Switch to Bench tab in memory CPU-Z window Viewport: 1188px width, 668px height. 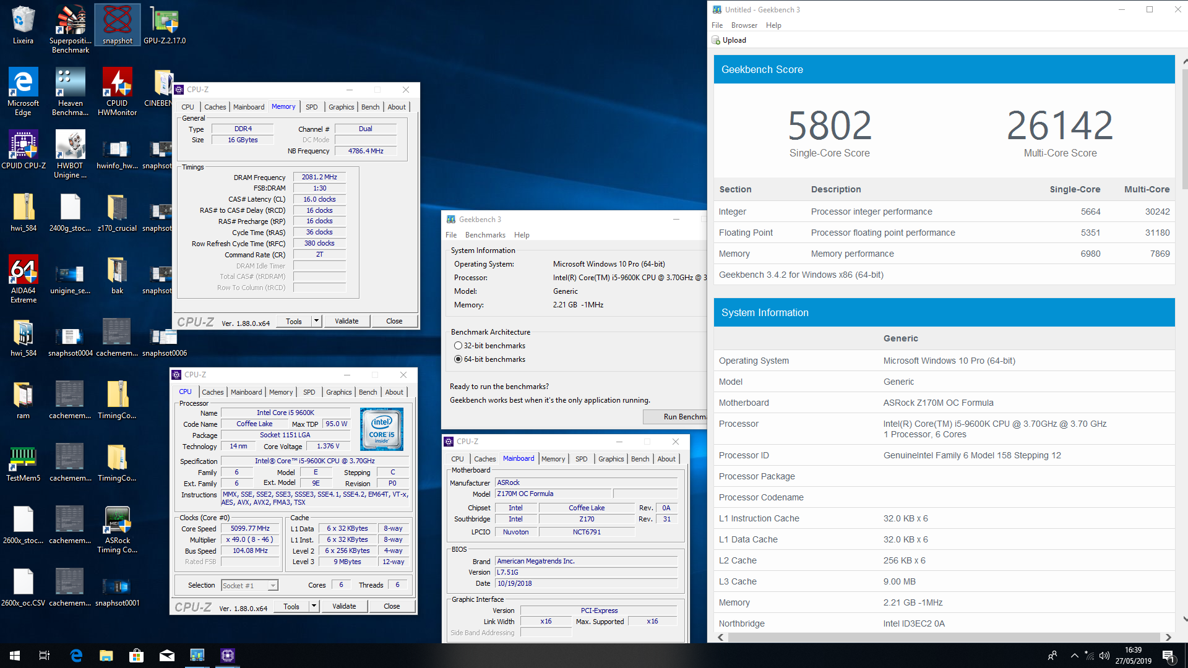point(371,107)
